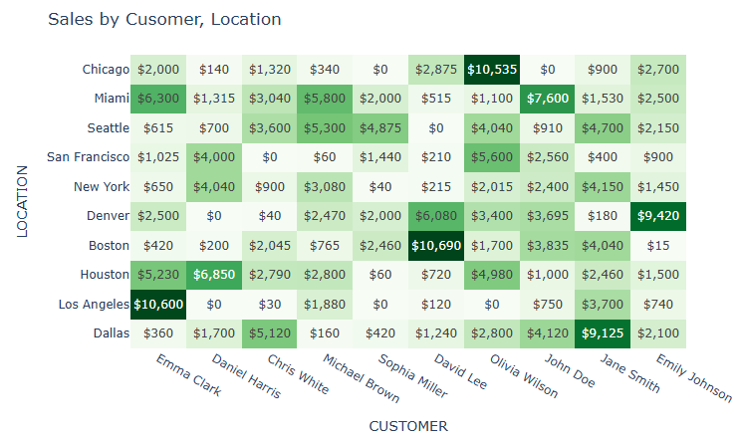Select the Chicago location label
The image size is (742, 440).
106,69
